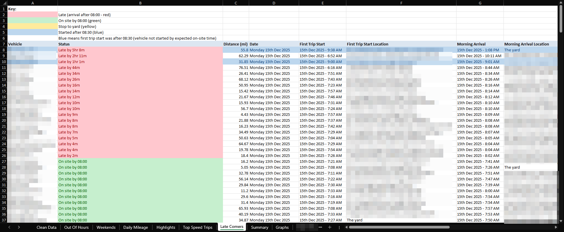Screen dimensions: 564x232
Task: Click the horizontal scrollbar left arrow
Action: tap(347, 227)
